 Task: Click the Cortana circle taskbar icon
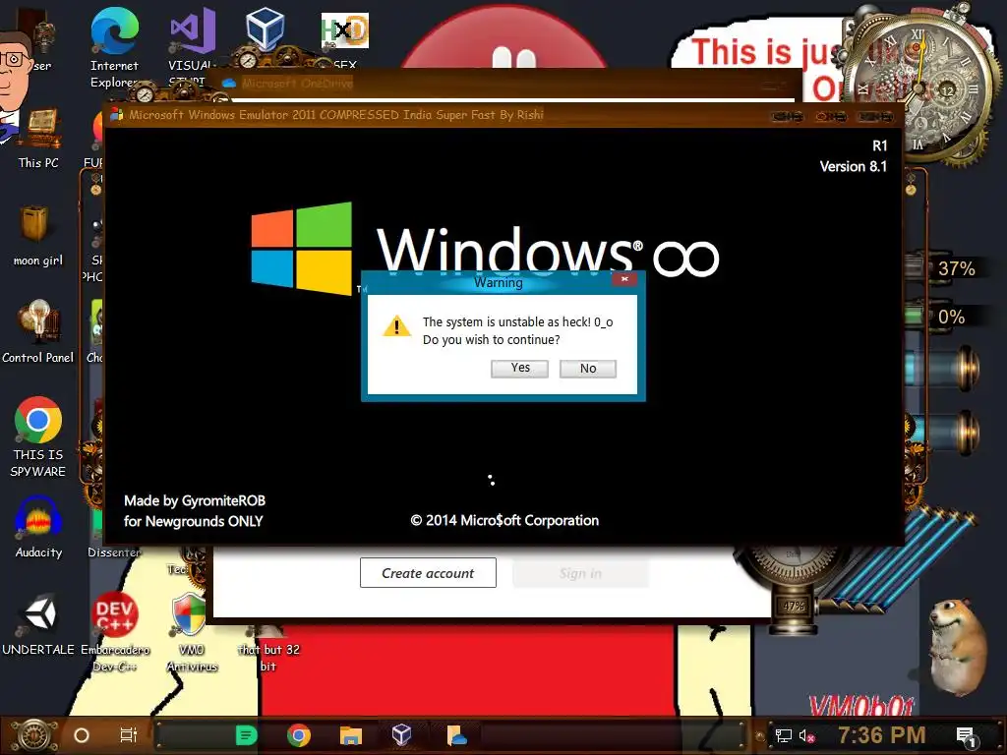pyautogui.click(x=82, y=735)
